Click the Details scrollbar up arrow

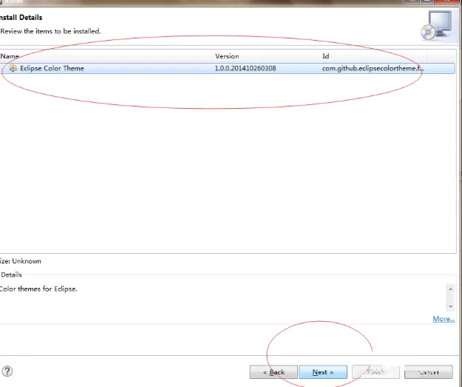450,289
